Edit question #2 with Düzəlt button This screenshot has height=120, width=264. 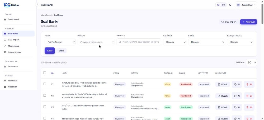tap(223, 96)
